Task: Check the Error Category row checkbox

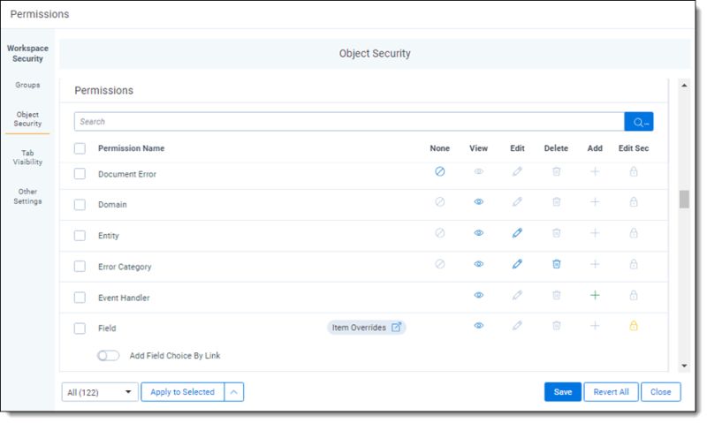Action: tap(80, 267)
